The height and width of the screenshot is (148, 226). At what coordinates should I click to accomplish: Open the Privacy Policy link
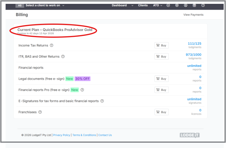[62, 135]
